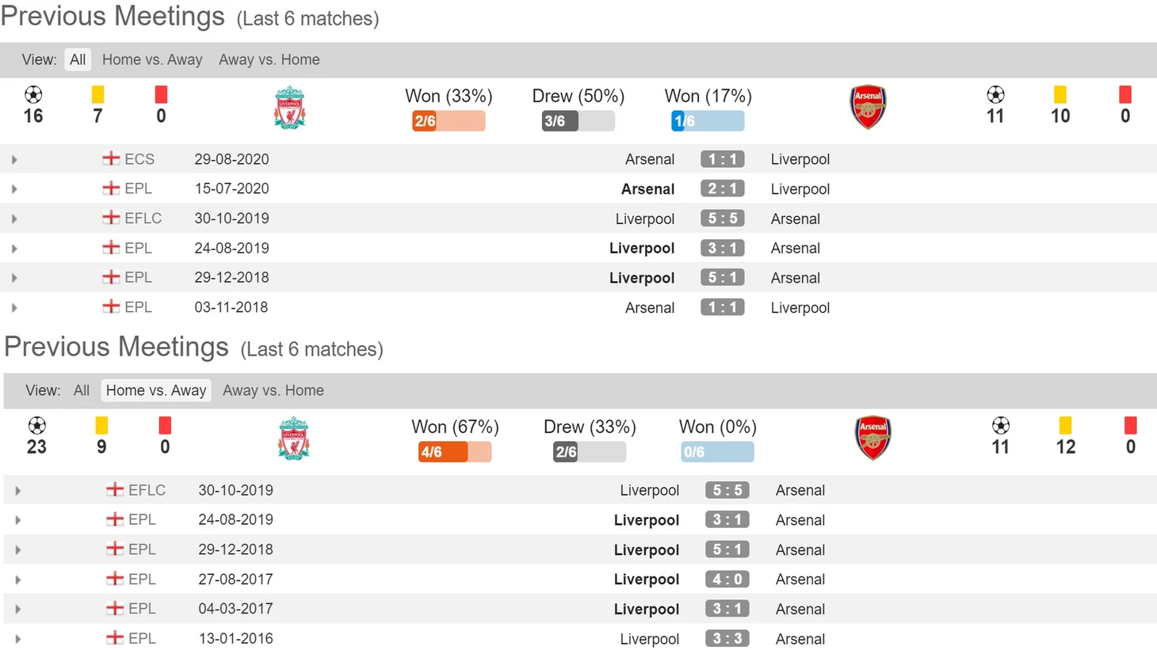Viewport: 1157px width, 650px height.
Task: Expand the 29-08-2020 ECS match row
Action: (x=14, y=160)
